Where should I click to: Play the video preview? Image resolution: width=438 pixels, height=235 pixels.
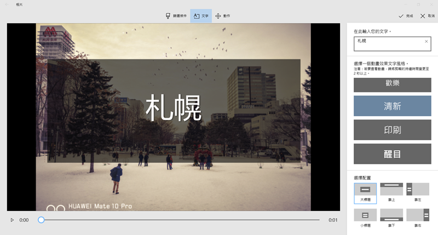coord(12,220)
